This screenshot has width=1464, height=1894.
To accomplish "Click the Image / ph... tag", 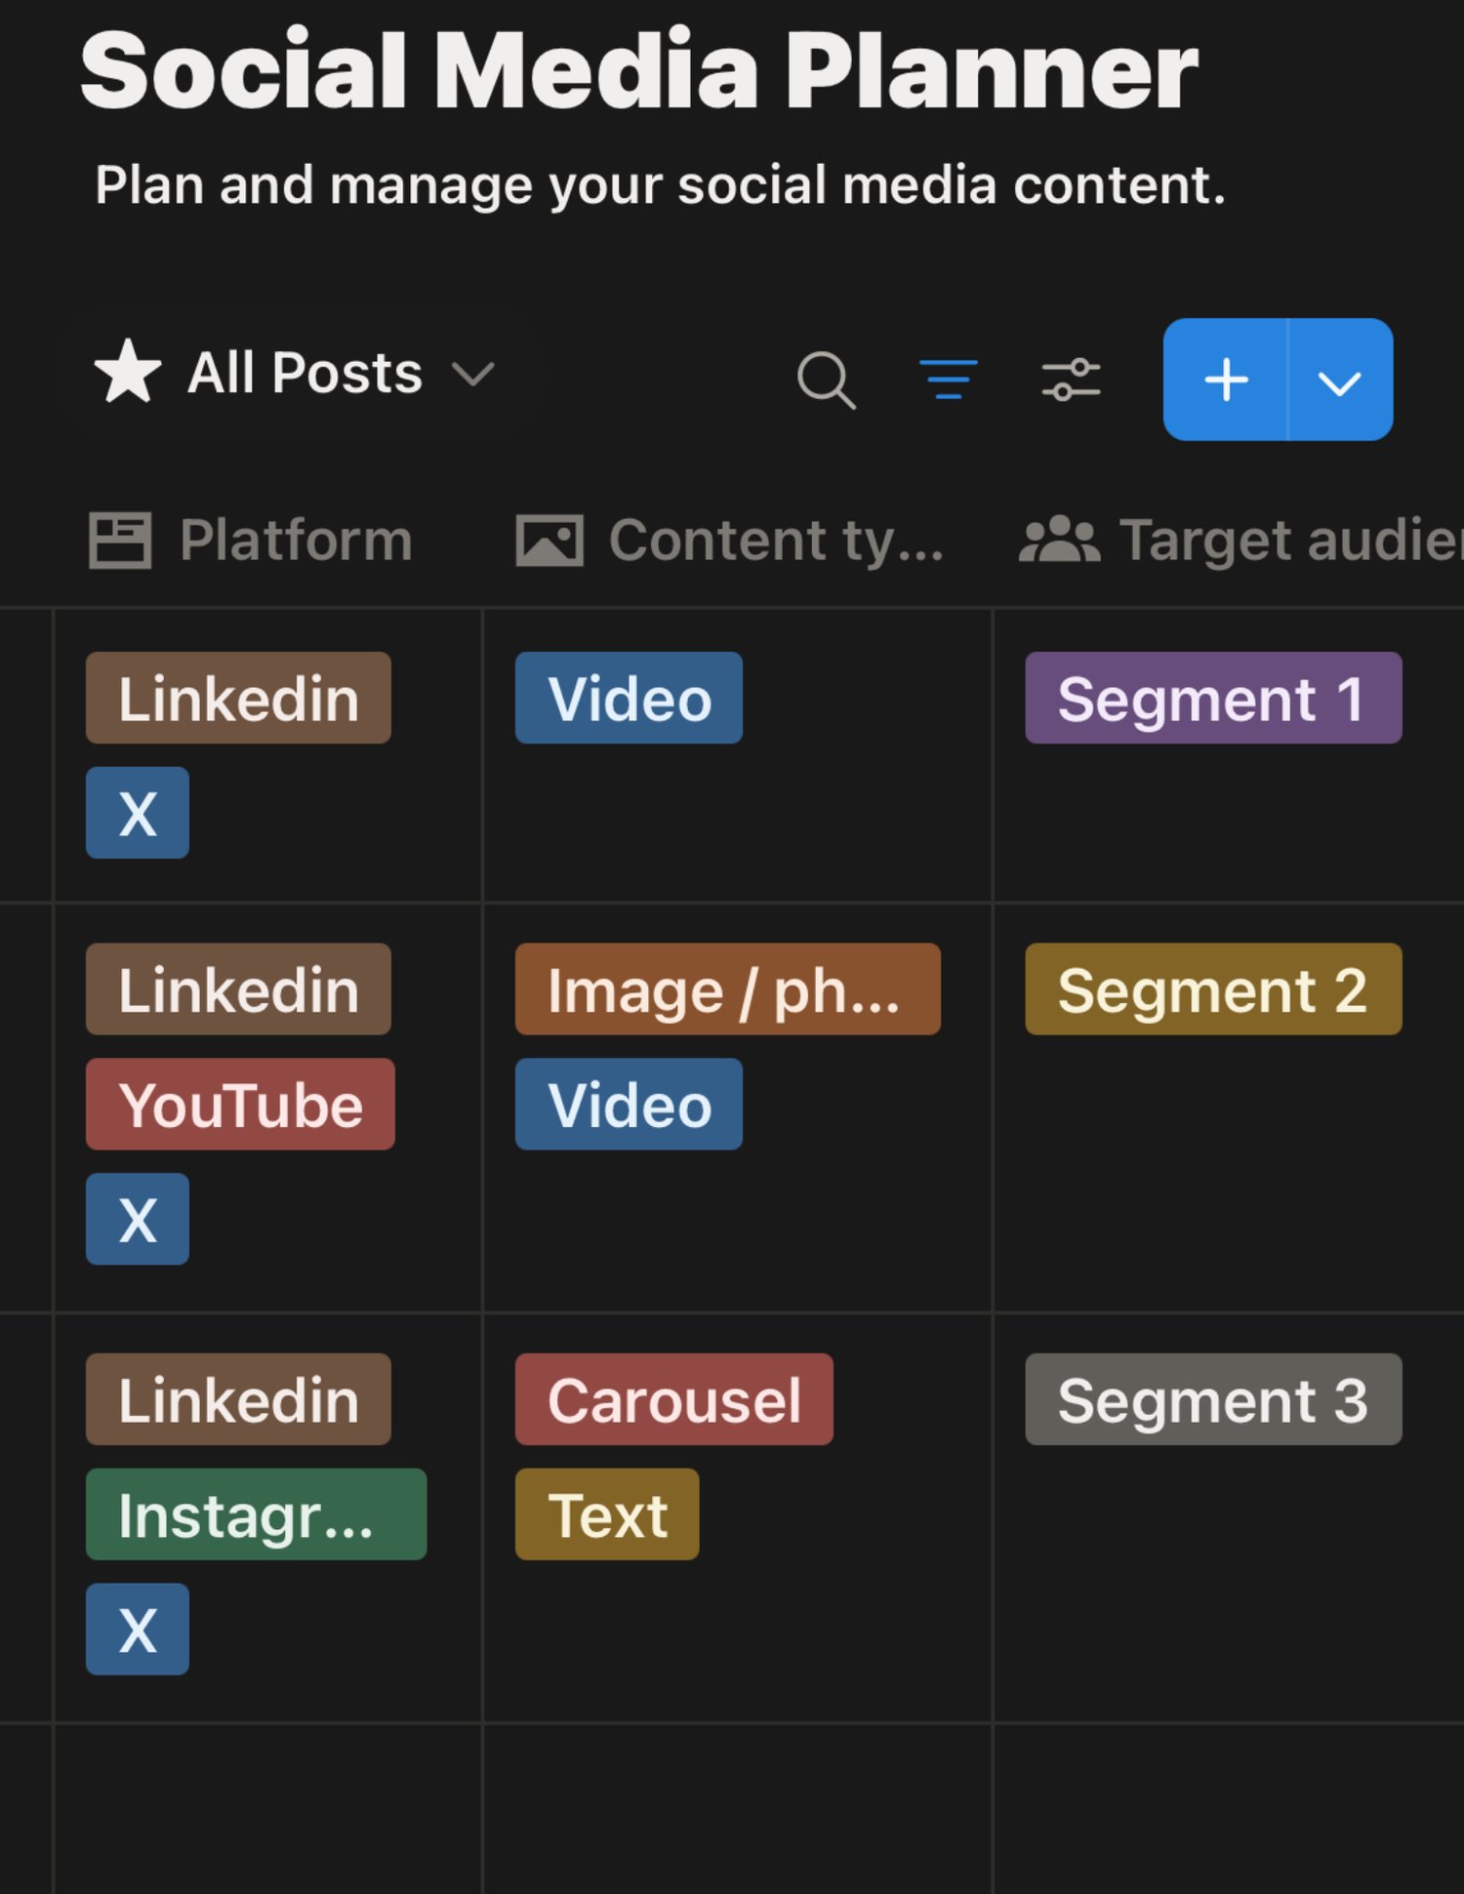I will pyautogui.click(x=728, y=989).
